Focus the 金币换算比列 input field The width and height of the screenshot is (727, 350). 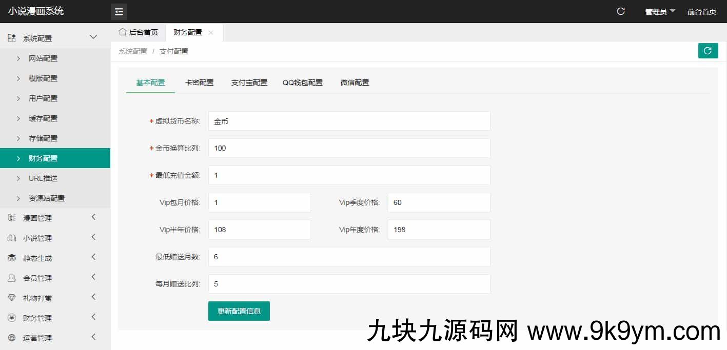349,148
